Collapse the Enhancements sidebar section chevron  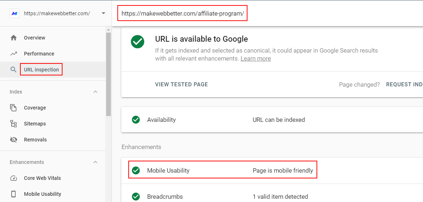(95, 162)
